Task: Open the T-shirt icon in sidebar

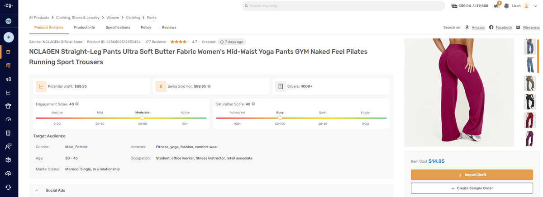Action: pyautogui.click(x=8, y=106)
